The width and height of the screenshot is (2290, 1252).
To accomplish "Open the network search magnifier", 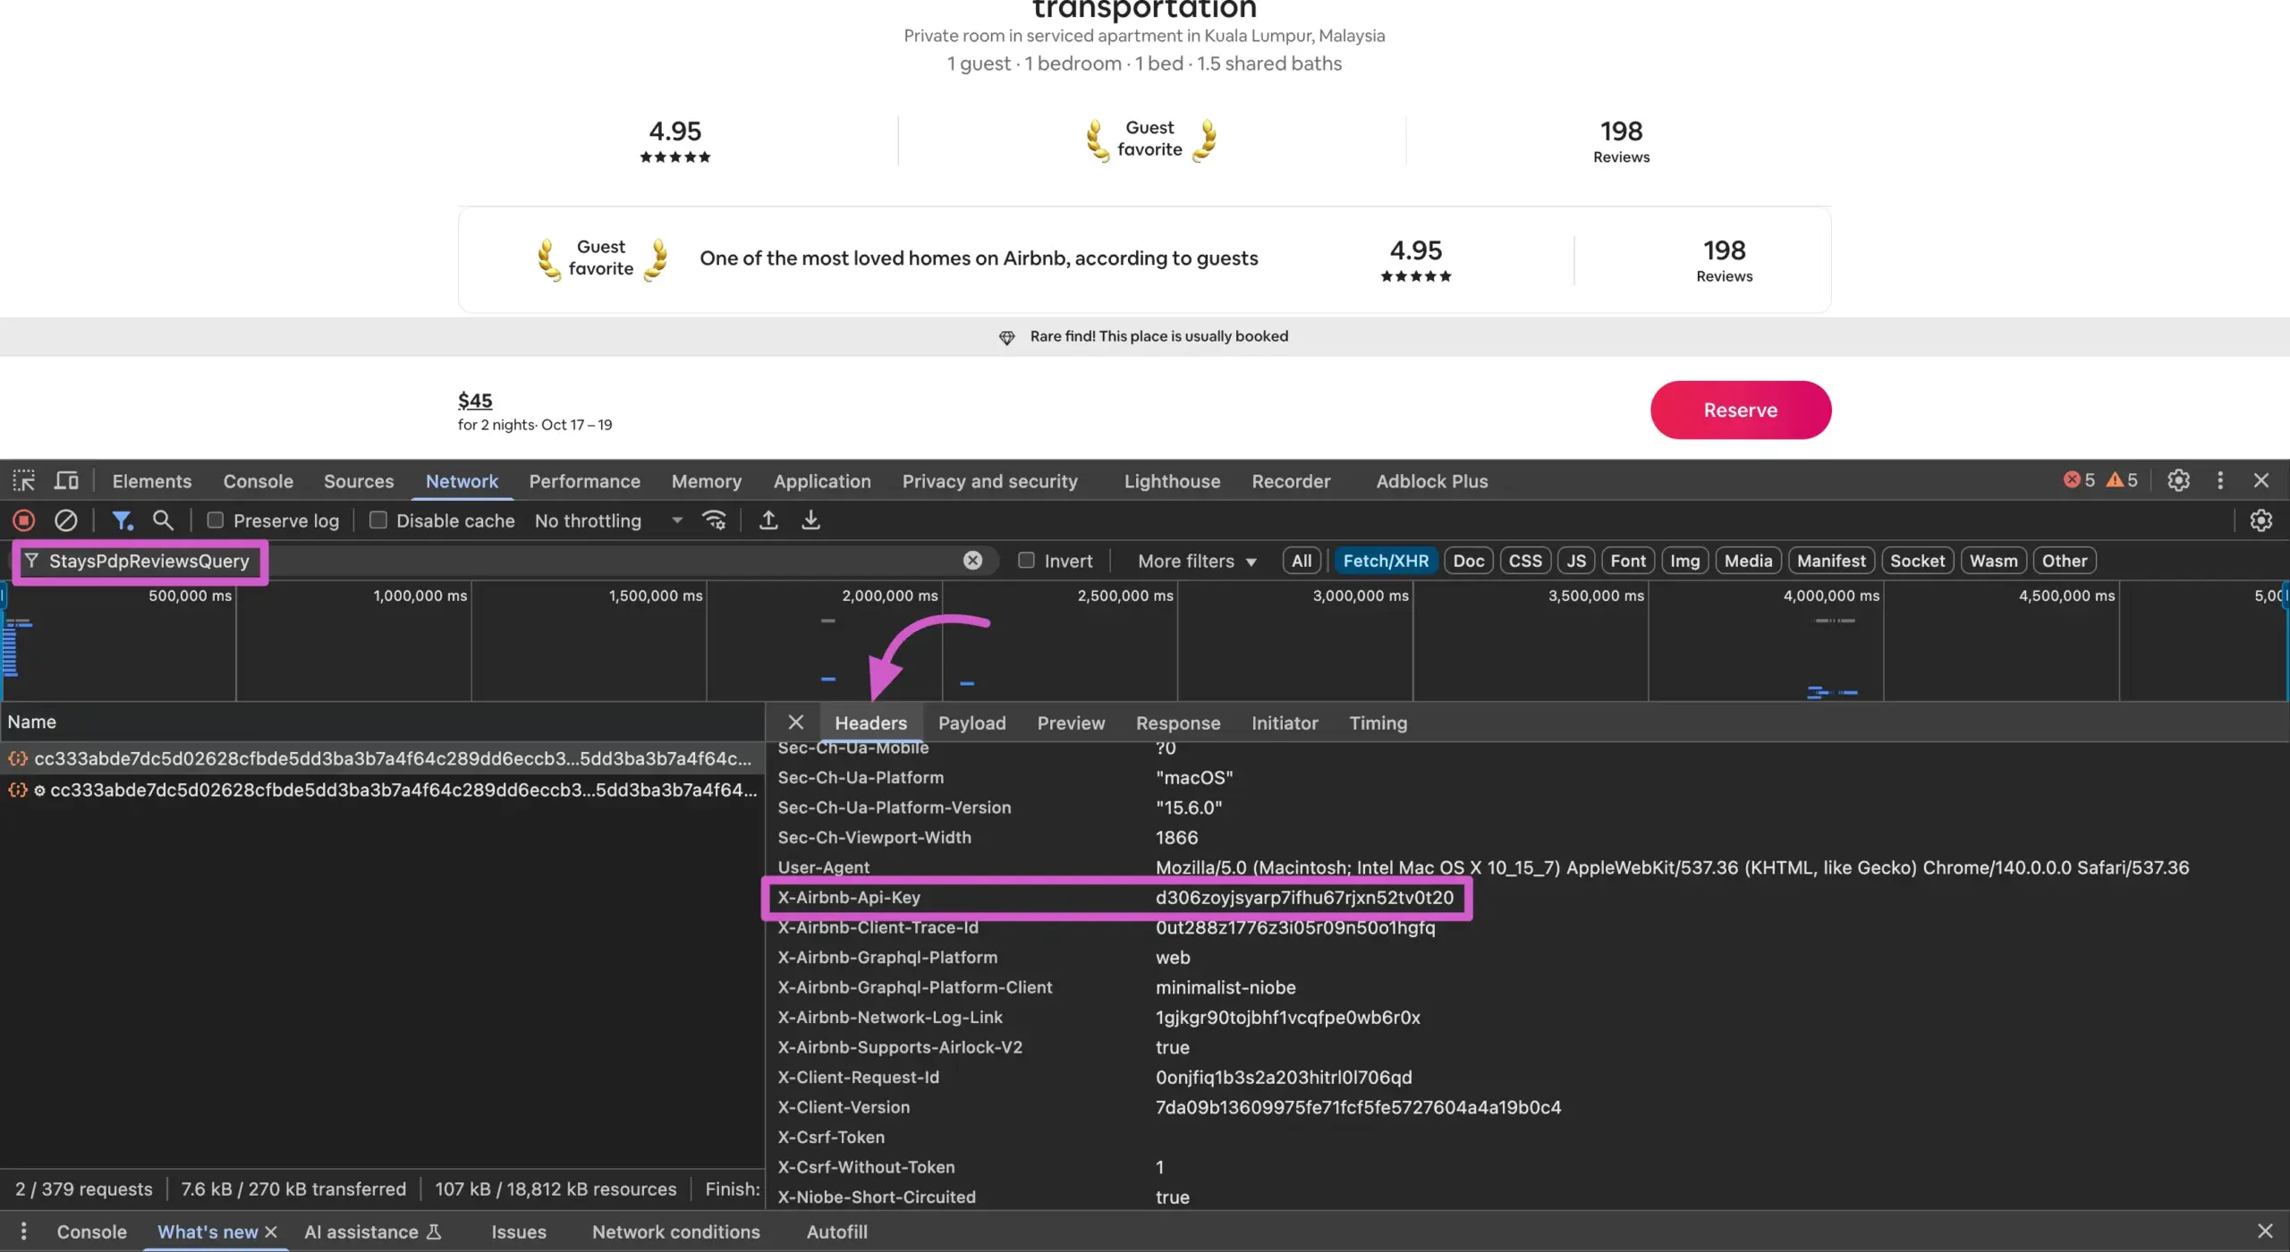I will [x=163, y=520].
